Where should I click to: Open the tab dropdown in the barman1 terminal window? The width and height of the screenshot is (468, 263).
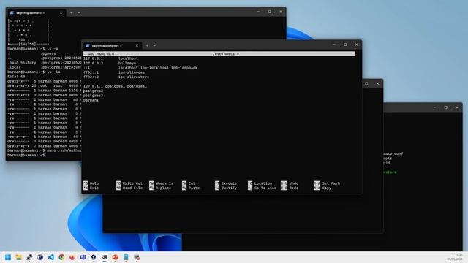(78, 13)
